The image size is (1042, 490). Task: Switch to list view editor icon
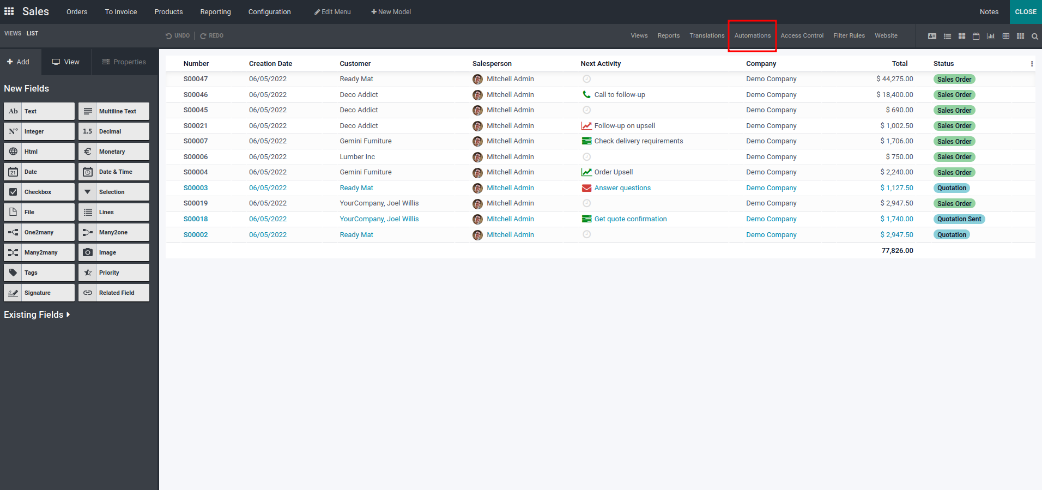pyautogui.click(x=947, y=36)
